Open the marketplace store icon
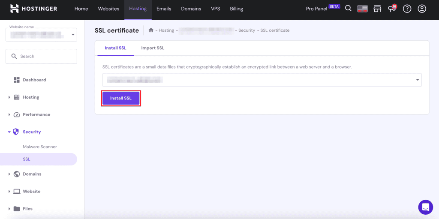Image resolution: width=439 pixels, height=219 pixels. point(377,9)
